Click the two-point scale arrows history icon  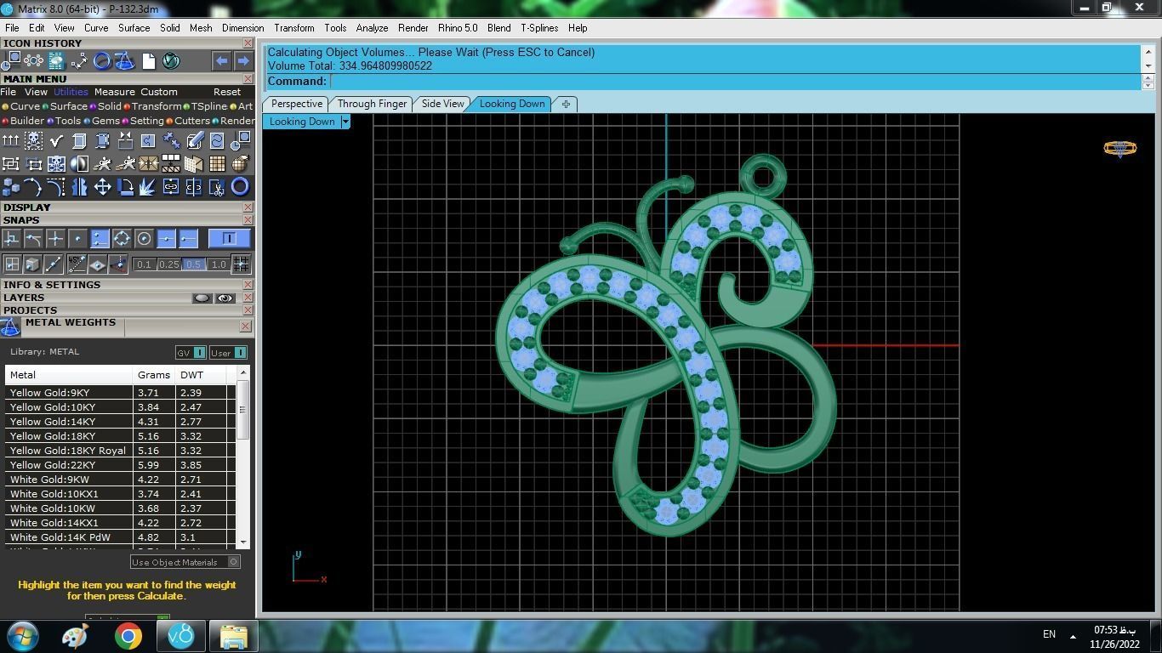(x=79, y=60)
